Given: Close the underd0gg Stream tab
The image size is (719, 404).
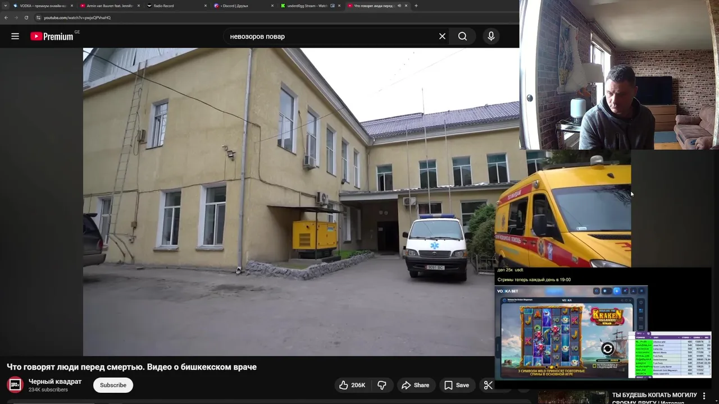Looking at the screenshot, I should point(339,6).
